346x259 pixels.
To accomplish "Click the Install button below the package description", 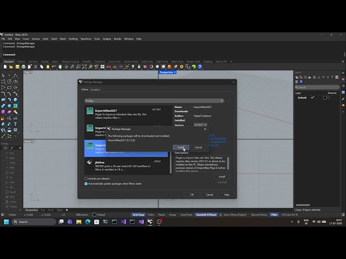I will pyautogui.click(x=222, y=176).
